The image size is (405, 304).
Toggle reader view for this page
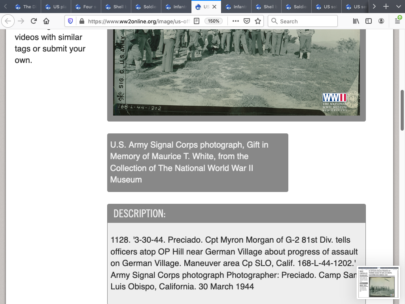196,21
